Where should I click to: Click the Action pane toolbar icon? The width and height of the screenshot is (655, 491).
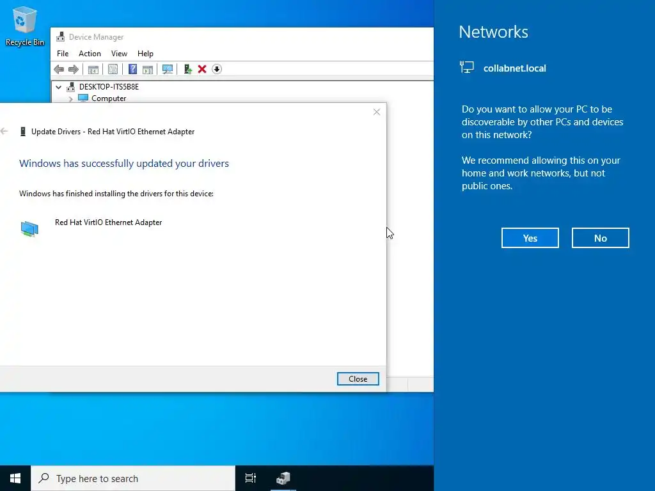pyautogui.click(x=148, y=69)
